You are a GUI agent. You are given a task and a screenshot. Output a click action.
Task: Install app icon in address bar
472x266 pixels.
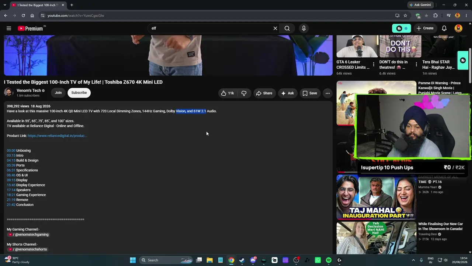[397, 16]
